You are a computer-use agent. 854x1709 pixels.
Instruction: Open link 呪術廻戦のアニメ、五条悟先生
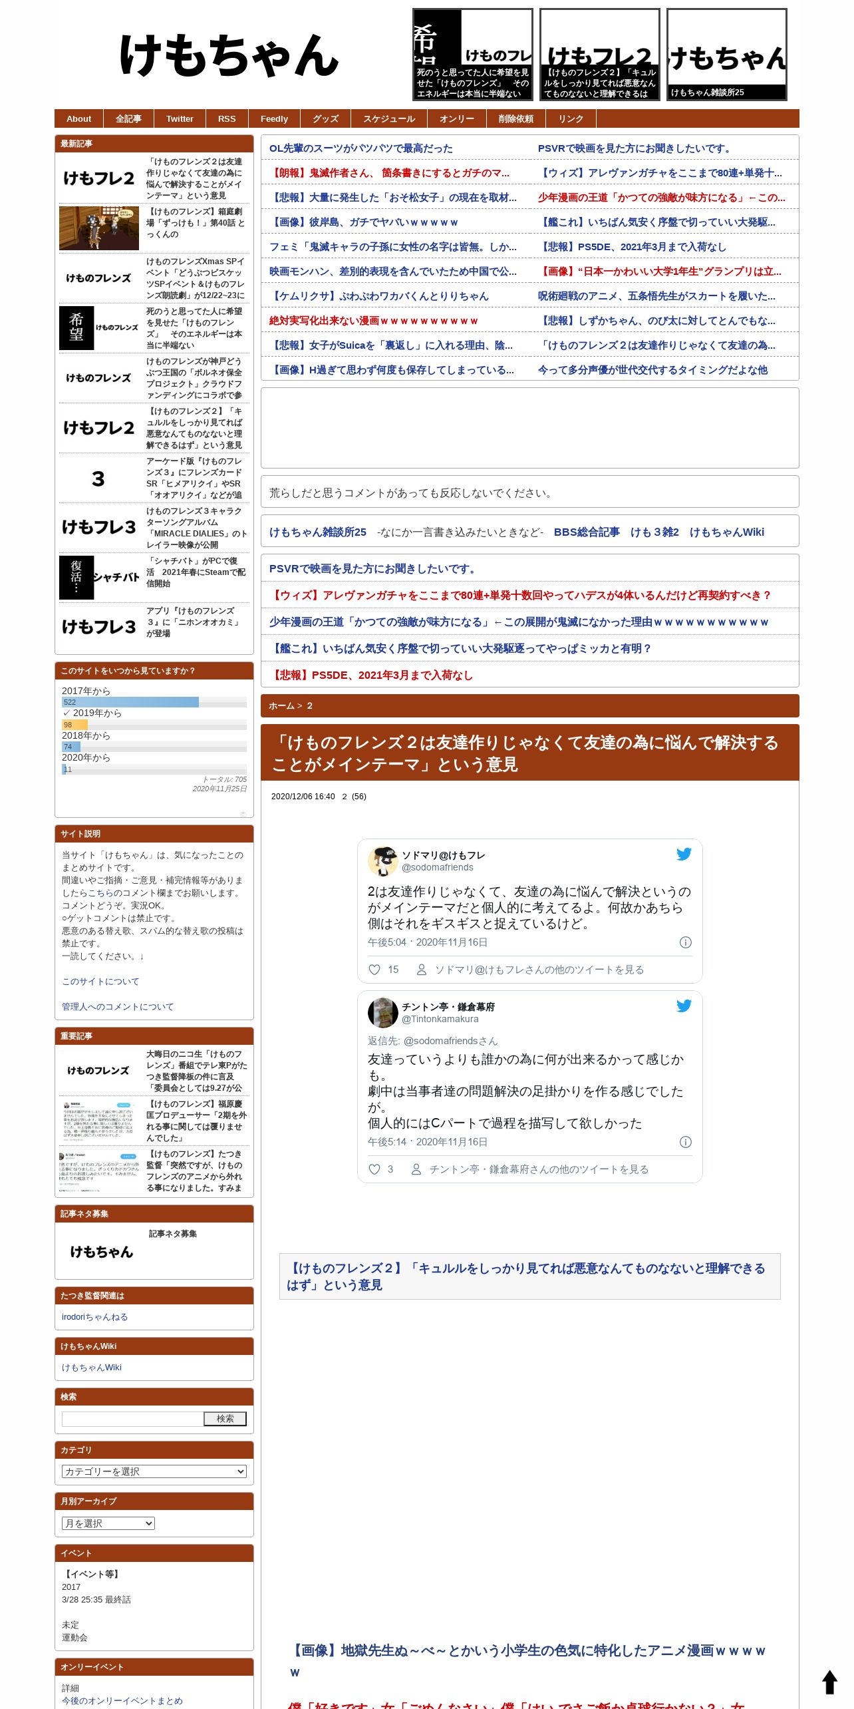pos(656,296)
